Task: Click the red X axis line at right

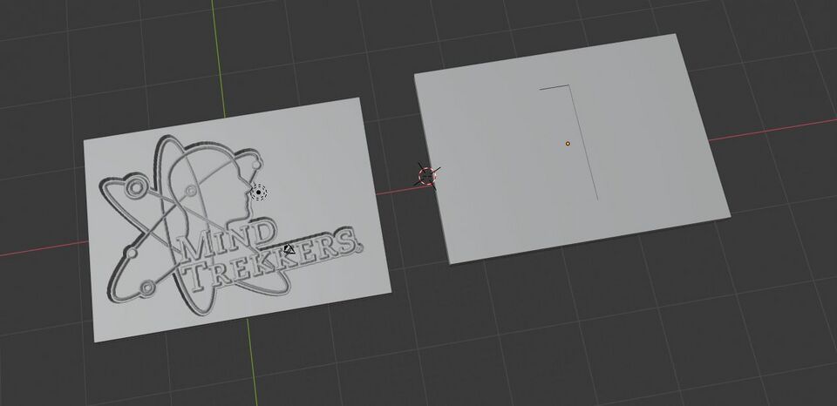Action: pos(772,131)
